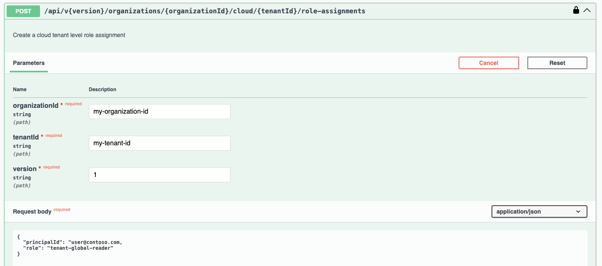Click the authorization lock icon
The image size is (602, 266).
coord(576,10)
